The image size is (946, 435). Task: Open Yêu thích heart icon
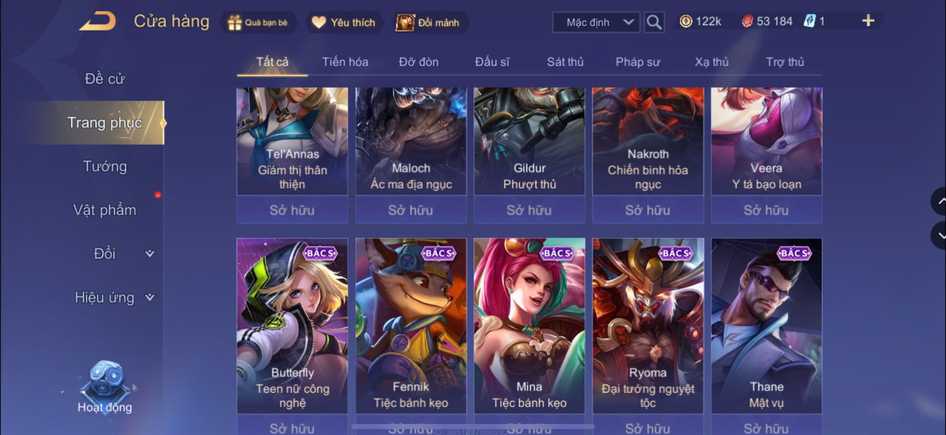pyautogui.click(x=319, y=23)
